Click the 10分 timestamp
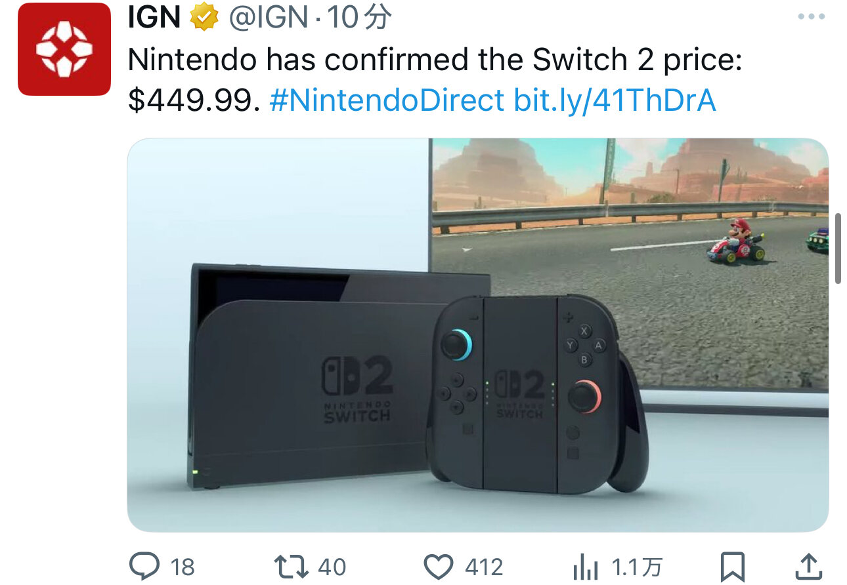Viewport: 847px width, 585px height. pos(360,18)
